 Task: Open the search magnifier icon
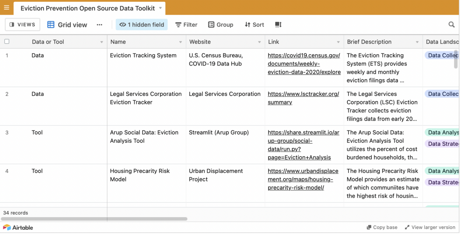tap(452, 25)
